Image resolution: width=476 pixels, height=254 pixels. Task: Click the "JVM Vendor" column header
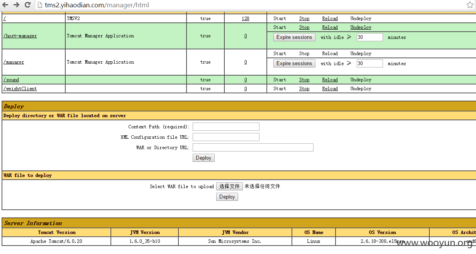click(235, 232)
